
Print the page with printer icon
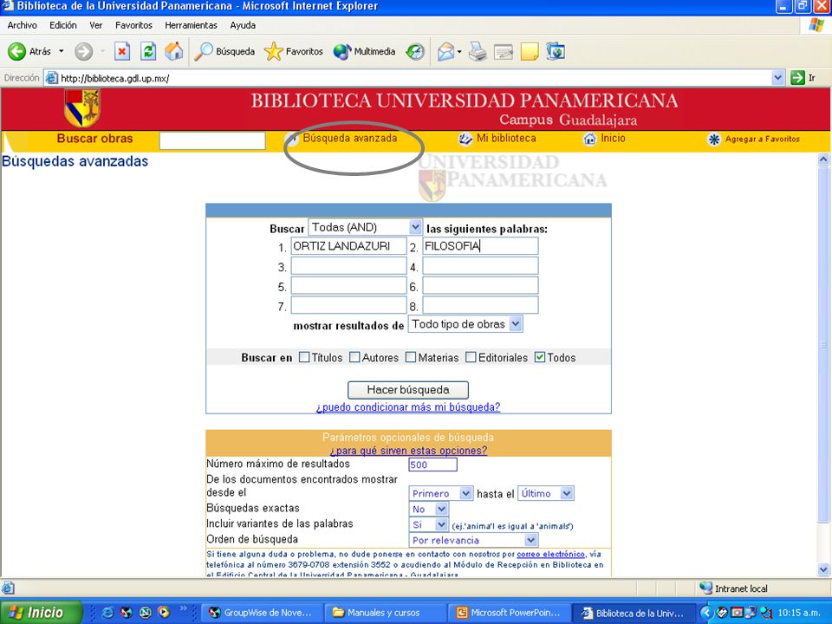click(478, 51)
